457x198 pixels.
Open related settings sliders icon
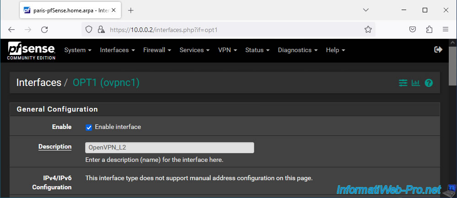point(403,83)
